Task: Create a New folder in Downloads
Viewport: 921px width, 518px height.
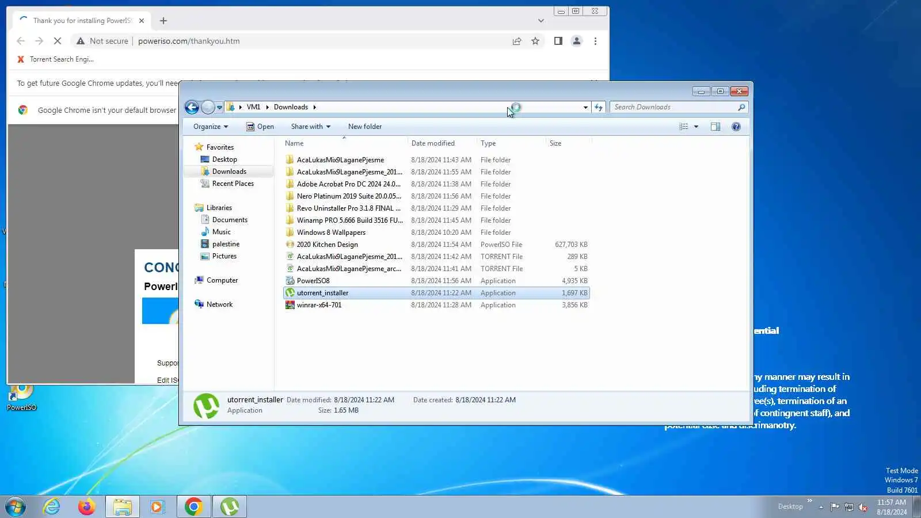Action: (365, 127)
